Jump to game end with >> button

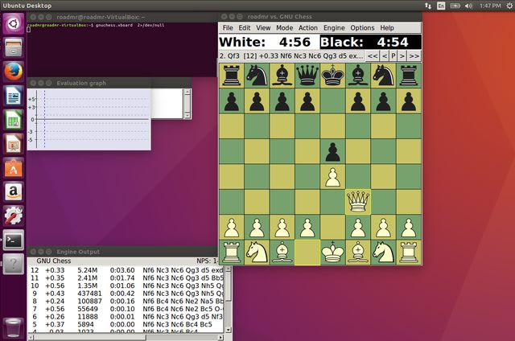point(414,56)
